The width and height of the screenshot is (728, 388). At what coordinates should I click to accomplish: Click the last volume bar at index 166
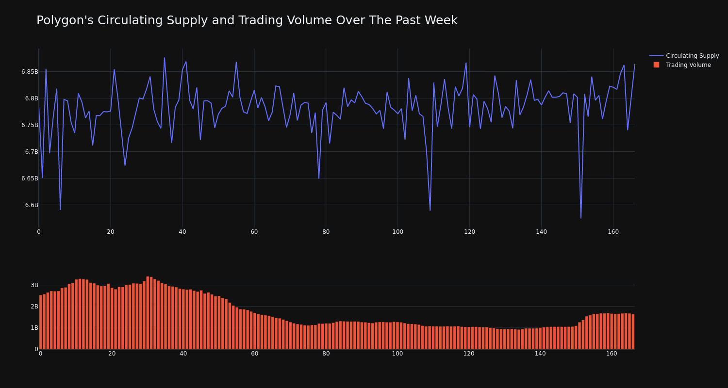[633, 332]
